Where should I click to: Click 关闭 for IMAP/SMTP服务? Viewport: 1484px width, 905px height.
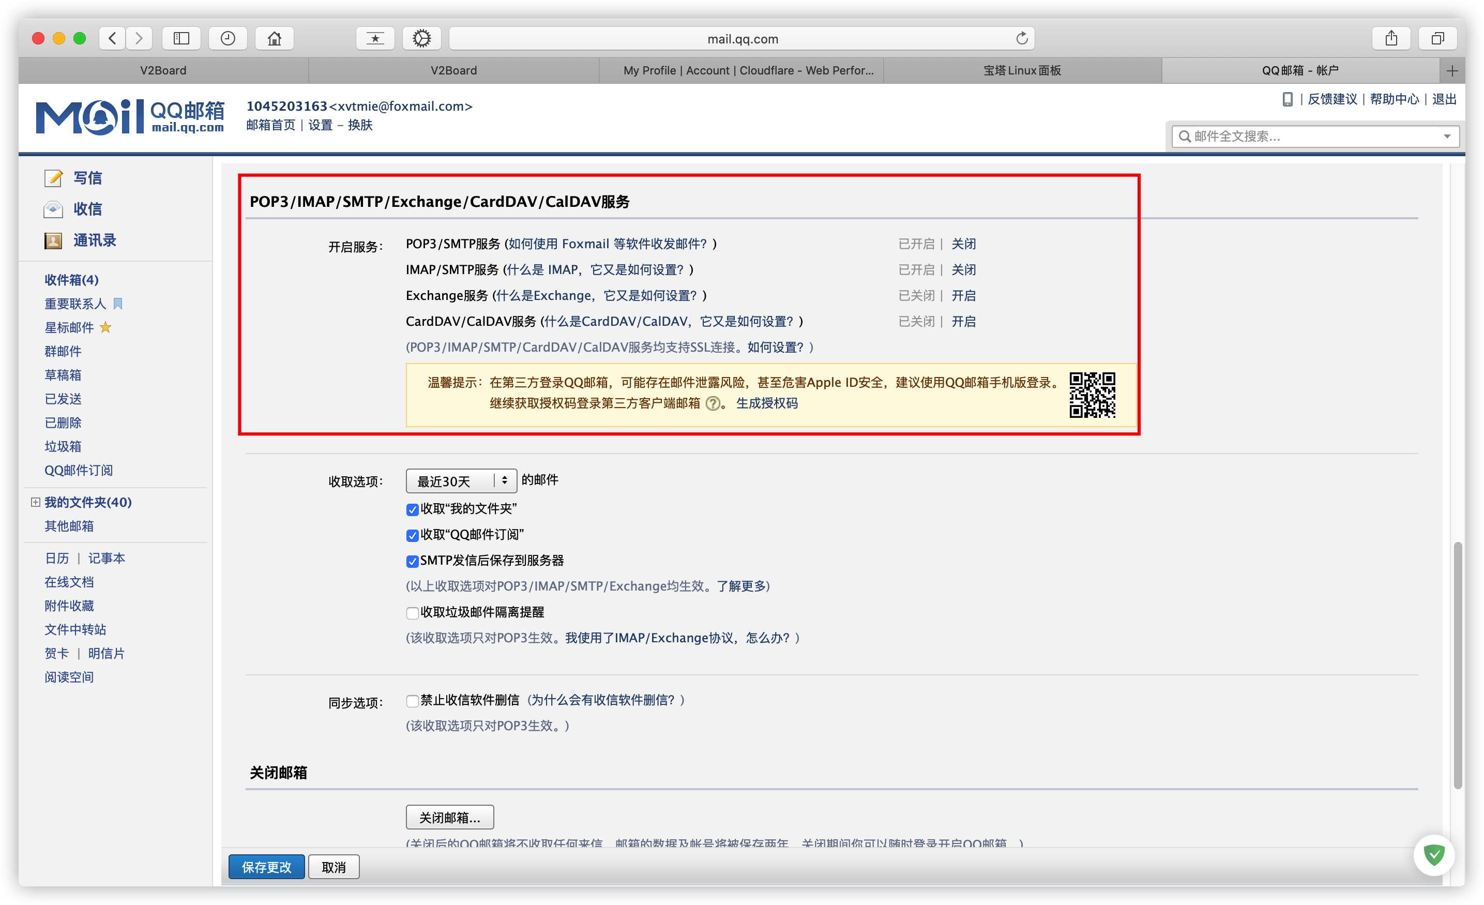964,270
